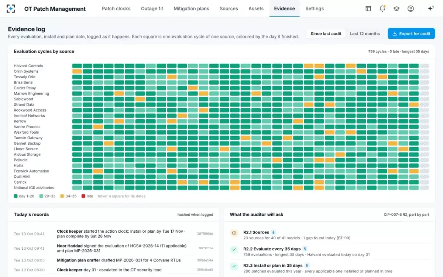Click the Tamsin Gateway source name

pos(28,138)
